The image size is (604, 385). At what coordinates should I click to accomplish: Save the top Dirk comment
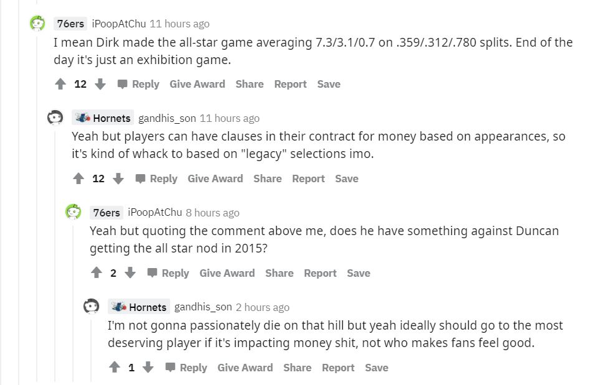pos(328,84)
